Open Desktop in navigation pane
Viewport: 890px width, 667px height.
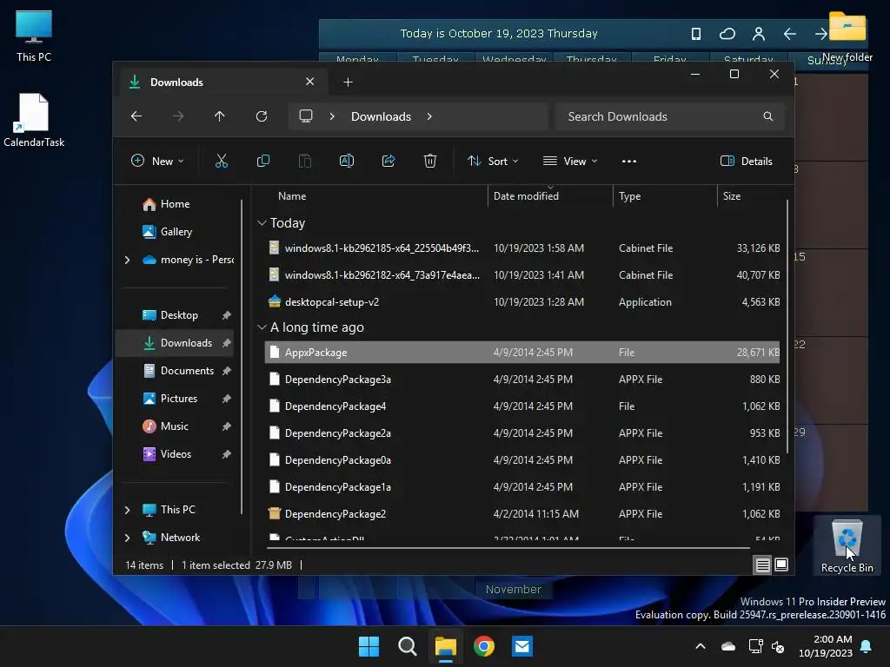179,315
